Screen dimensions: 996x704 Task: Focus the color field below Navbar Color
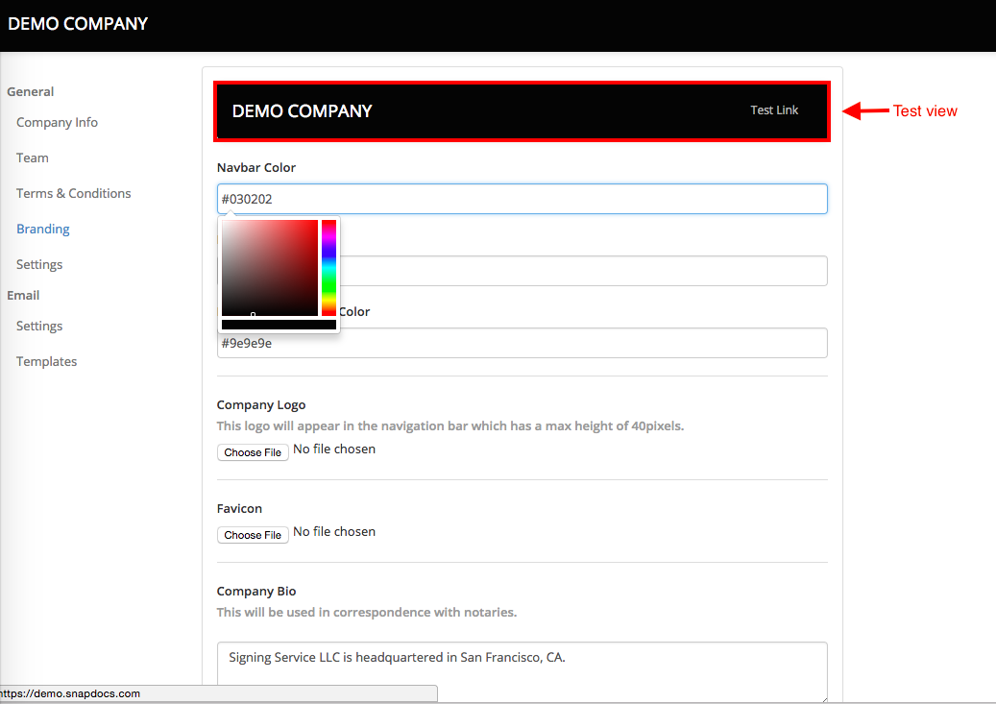[x=583, y=271]
